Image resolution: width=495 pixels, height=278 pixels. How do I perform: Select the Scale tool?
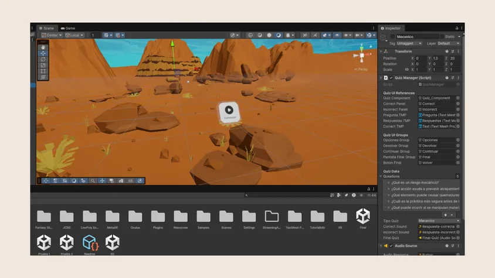pos(43,65)
